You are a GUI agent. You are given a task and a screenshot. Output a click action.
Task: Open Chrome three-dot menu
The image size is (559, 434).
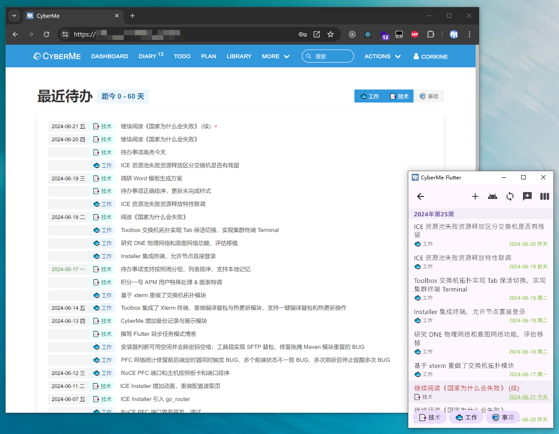tap(470, 34)
